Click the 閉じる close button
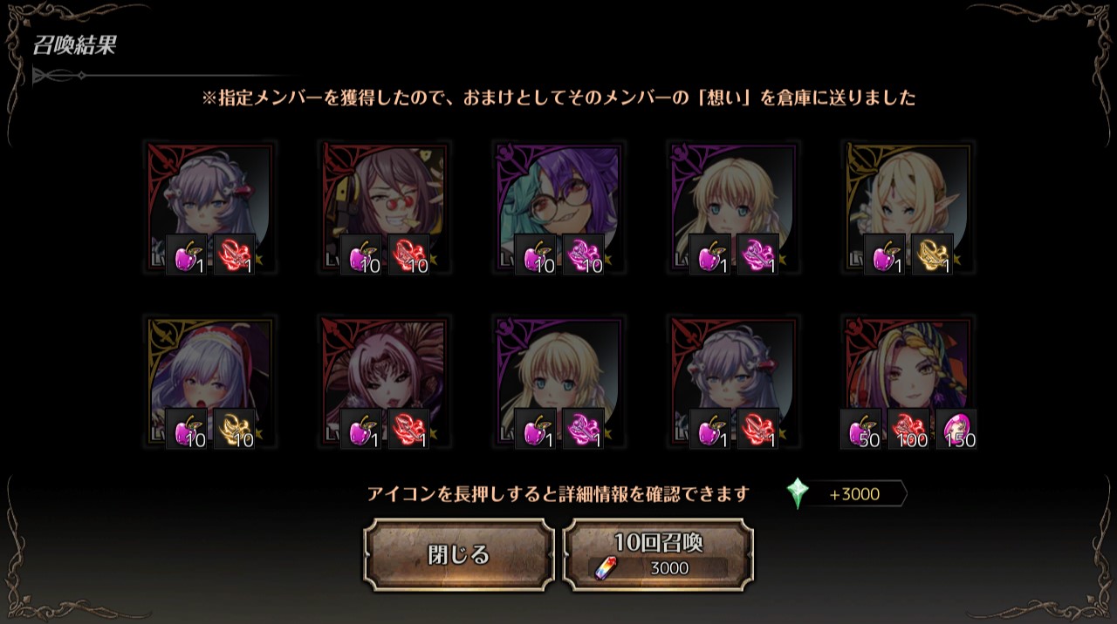1117x624 pixels. [459, 555]
